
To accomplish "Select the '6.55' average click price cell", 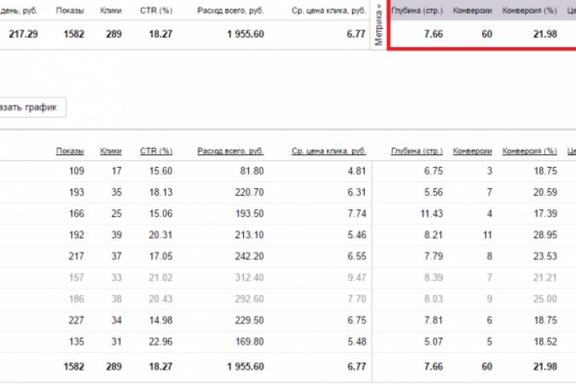I will click(357, 256).
